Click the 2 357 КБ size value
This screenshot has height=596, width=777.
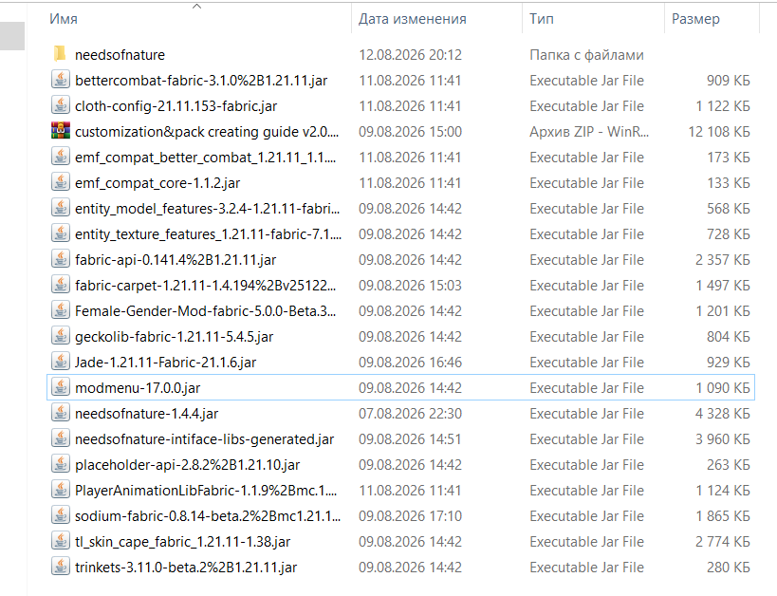[723, 260]
